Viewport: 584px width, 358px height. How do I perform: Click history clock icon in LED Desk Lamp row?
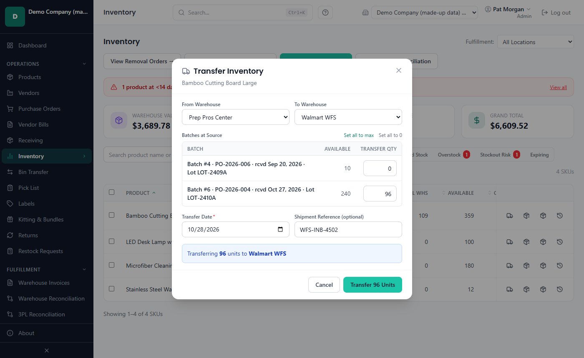560,242
